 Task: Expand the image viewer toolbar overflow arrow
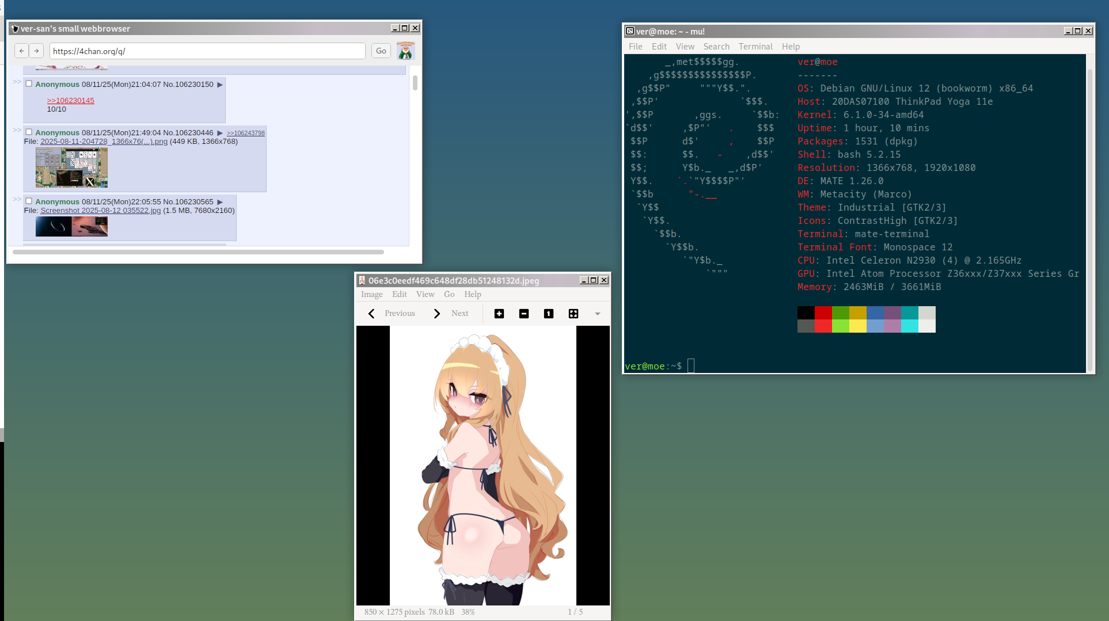pyautogui.click(x=598, y=314)
